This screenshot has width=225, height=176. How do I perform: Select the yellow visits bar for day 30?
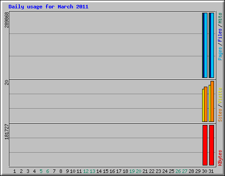203,105
